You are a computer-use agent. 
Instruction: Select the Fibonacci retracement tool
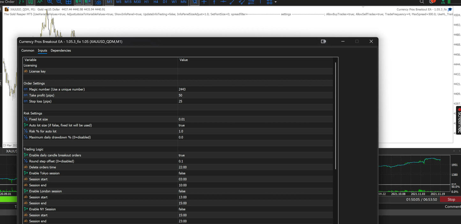(x=251, y=2)
